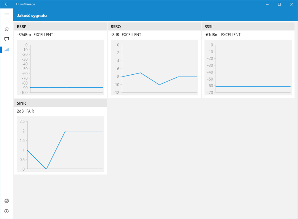
Task: Click the Jakość sygnału page title
Action: click(x=32, y=16)
